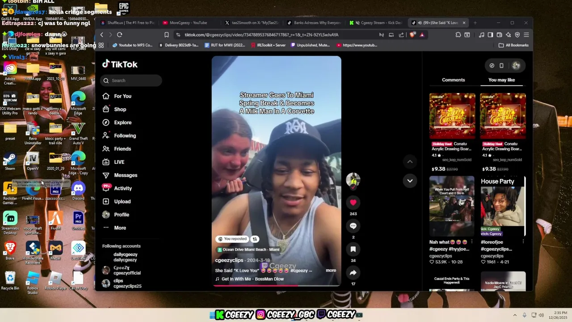Open the cgeezyofficial following account
Image resolution: width=572 pixels, height=322 pixels.
tap(122, 270)
